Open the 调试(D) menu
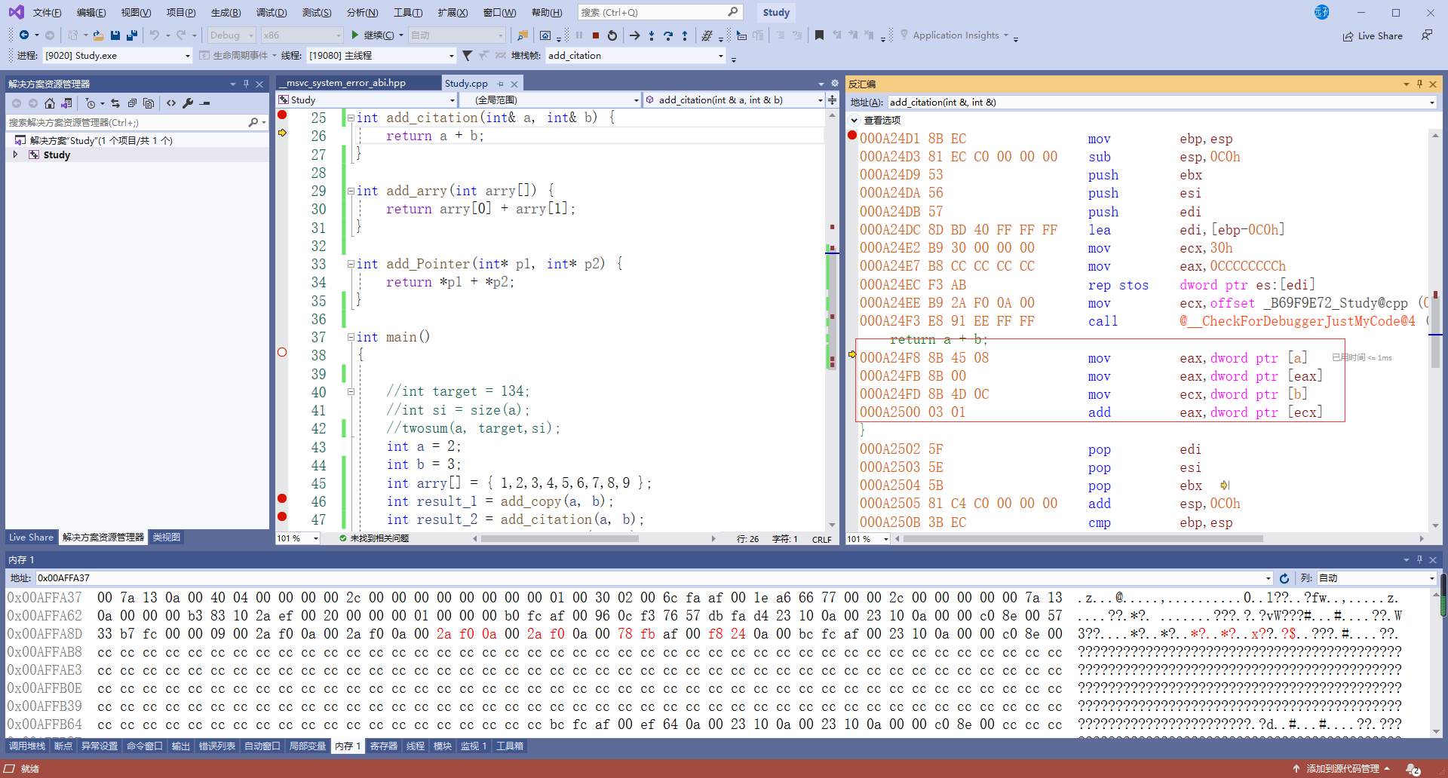 pos(271,13)
